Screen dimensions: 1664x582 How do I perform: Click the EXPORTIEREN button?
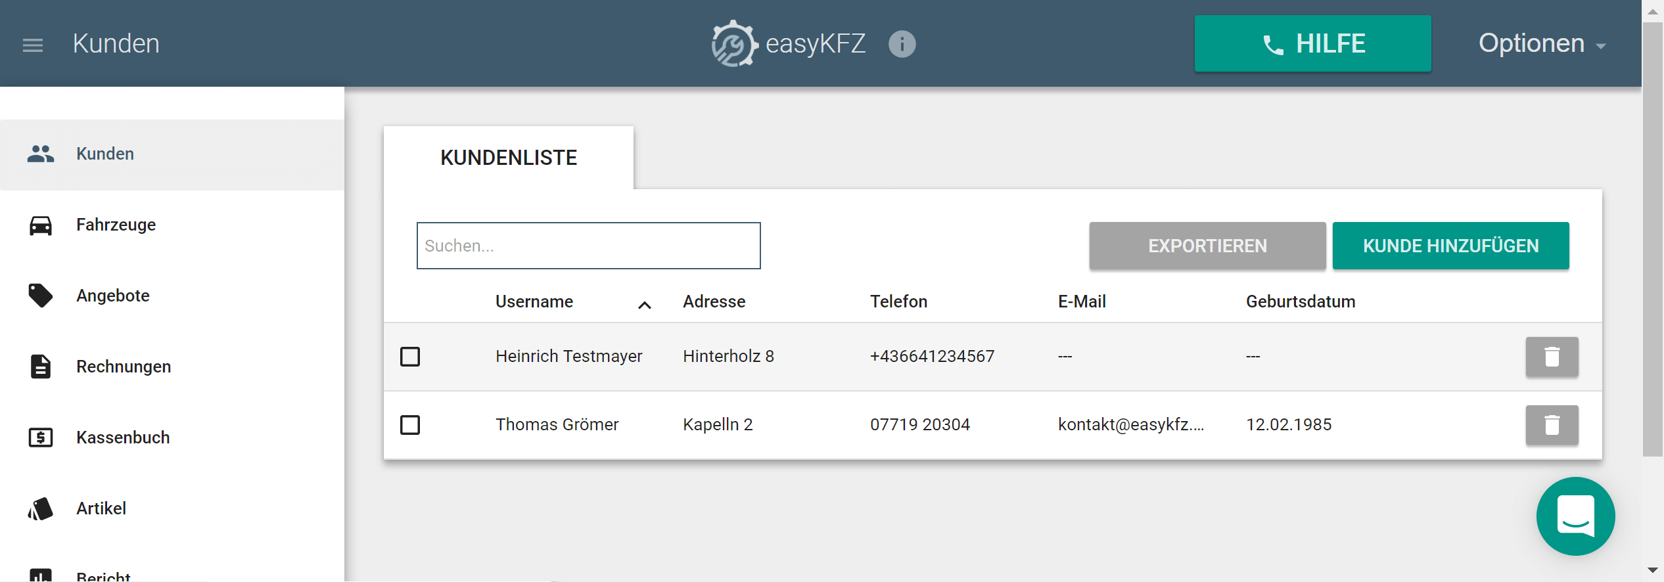tap(1207, 246)
